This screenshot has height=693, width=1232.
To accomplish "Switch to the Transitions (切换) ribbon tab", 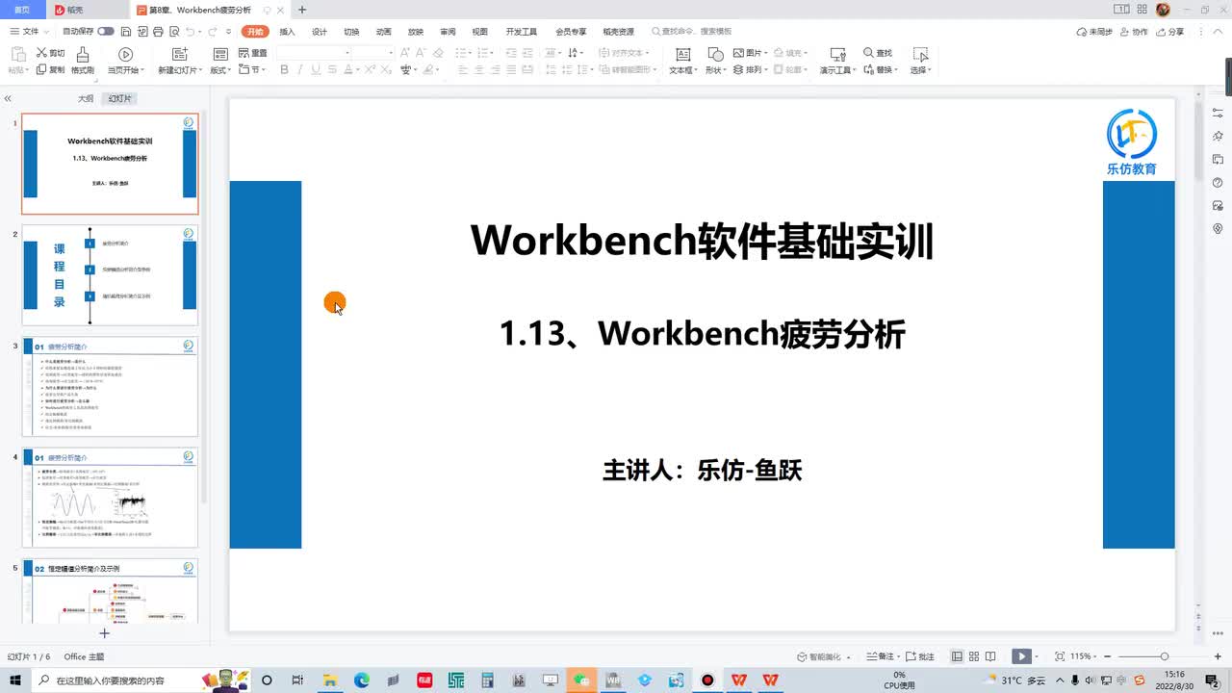I will pos(351,32).
